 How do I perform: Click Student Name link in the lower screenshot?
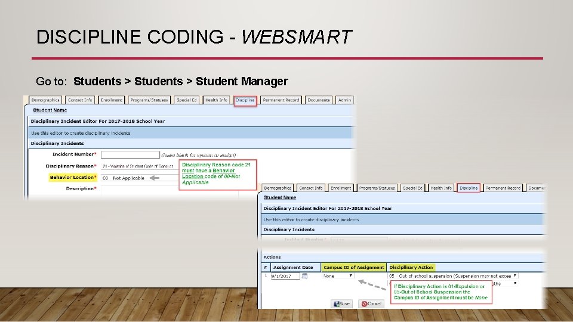click(x=280, y=197)
